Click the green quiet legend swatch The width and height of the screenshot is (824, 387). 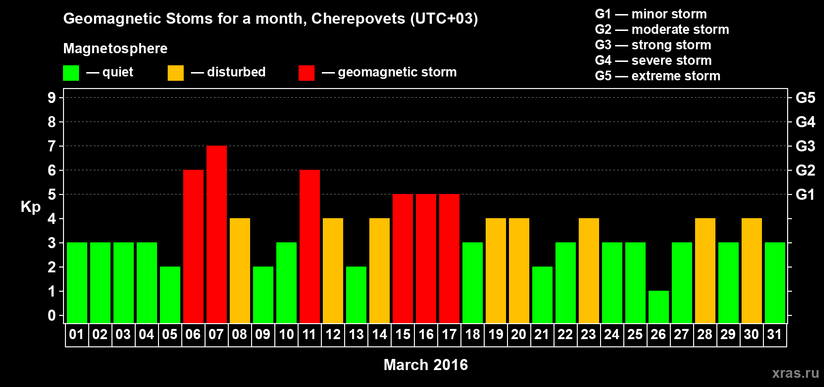[71, 73]
